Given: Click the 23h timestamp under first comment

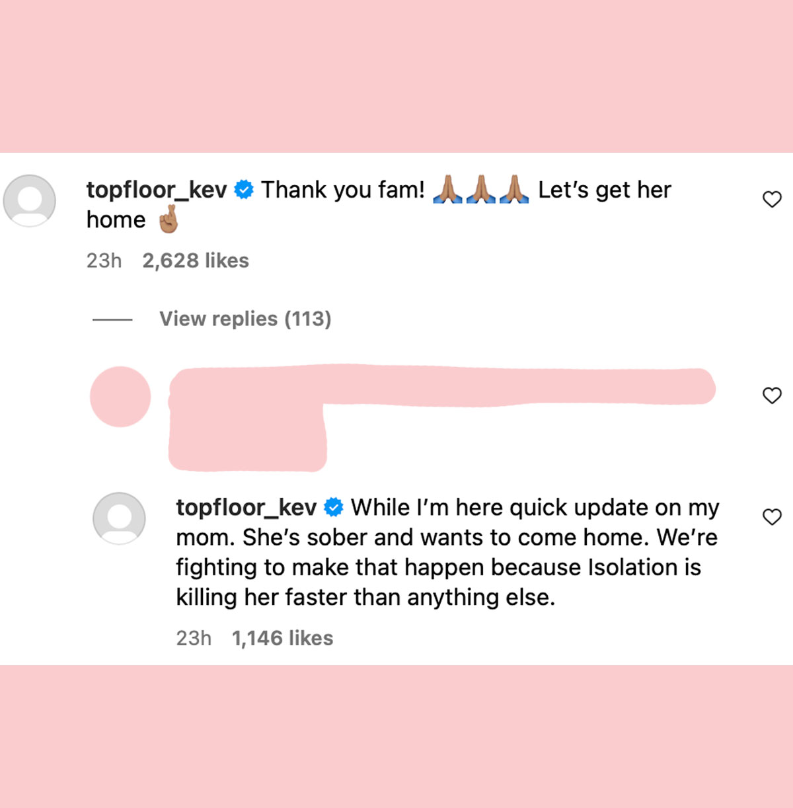Looking at the screenshot, I should (104, 261).
